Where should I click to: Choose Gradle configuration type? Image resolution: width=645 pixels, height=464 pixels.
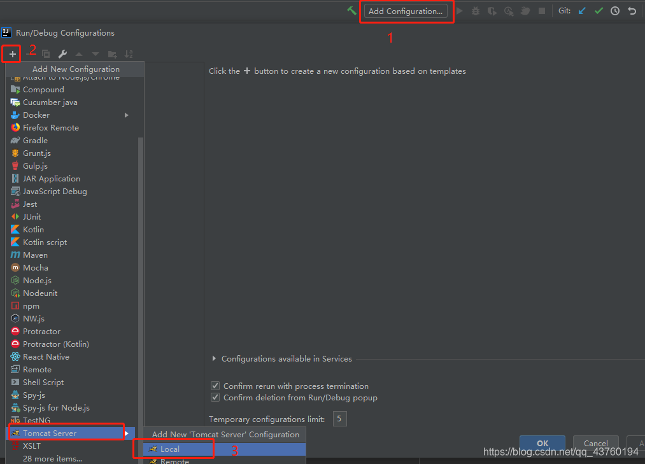(69, 141)
